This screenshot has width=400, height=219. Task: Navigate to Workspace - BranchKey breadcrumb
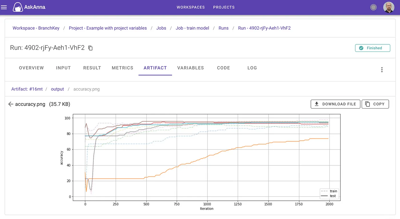click(36, 28)
